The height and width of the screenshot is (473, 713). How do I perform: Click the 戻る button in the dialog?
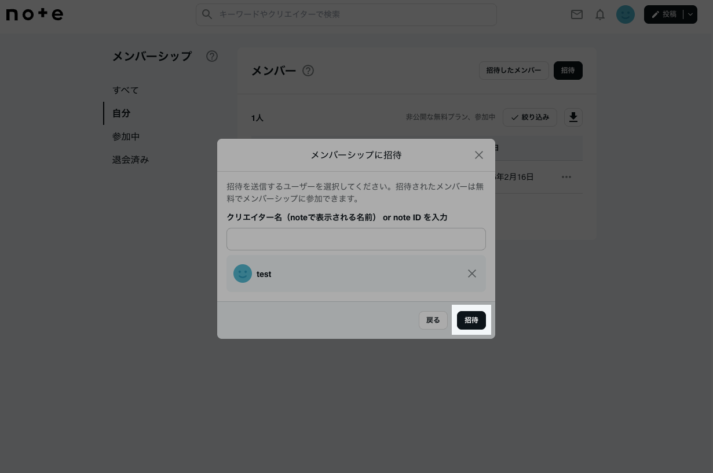[x=433, y=320]
